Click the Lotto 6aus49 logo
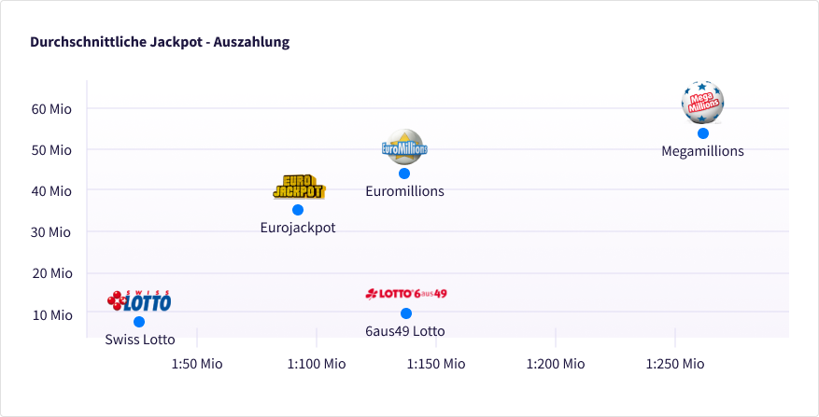 (406, 294)
